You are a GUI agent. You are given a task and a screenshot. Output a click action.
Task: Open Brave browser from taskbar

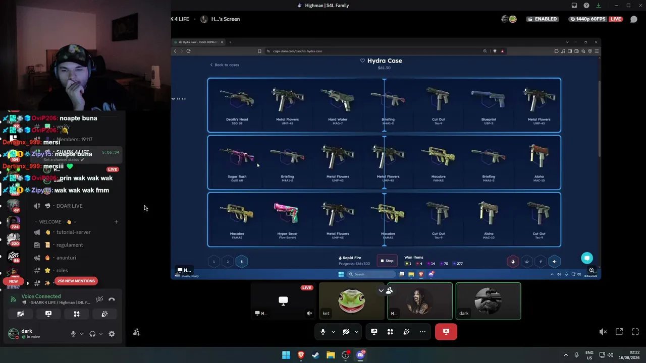click(x=301, y=355)
